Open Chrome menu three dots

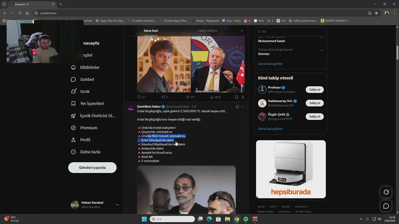tap(394, 13)
